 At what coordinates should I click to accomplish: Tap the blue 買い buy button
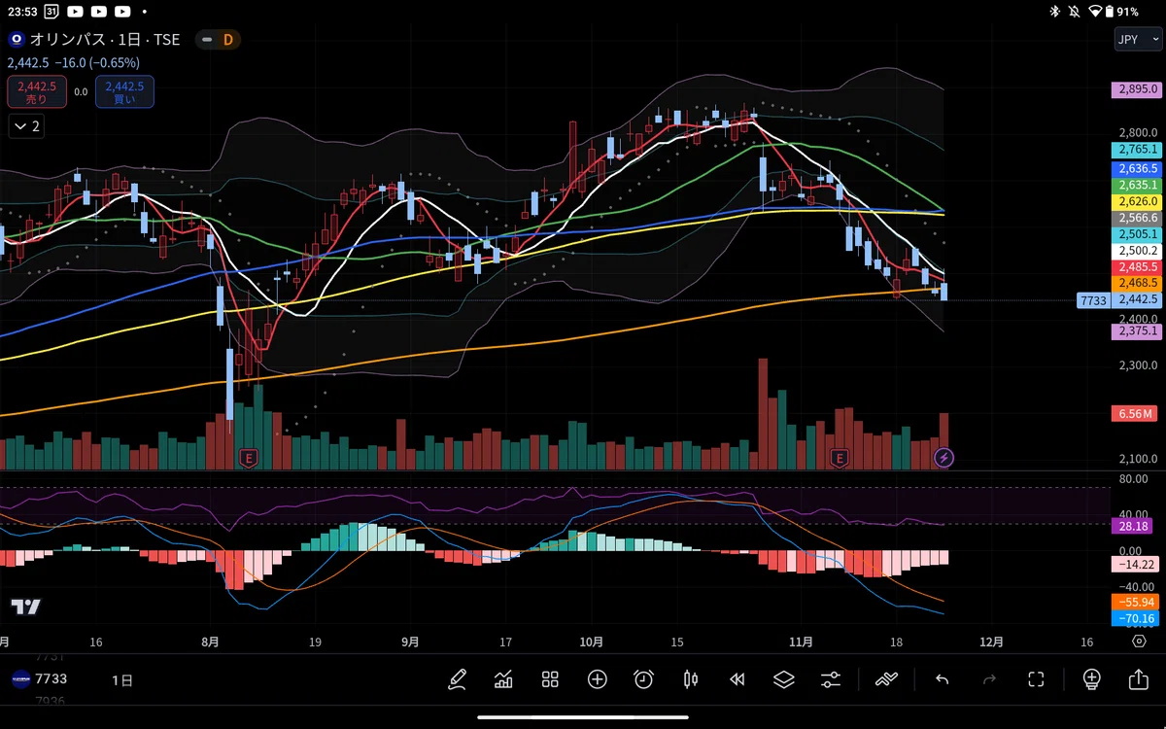coord(124,92)
